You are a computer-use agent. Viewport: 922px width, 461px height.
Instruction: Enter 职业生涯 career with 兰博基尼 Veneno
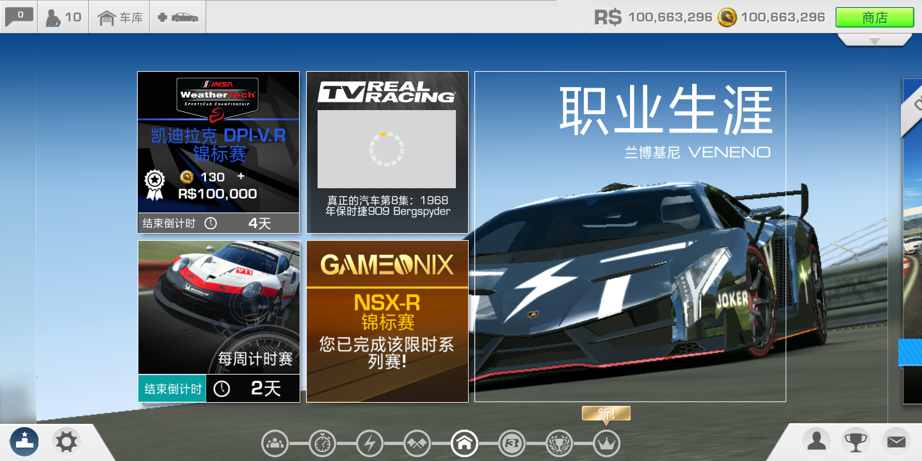coord(630,236)
